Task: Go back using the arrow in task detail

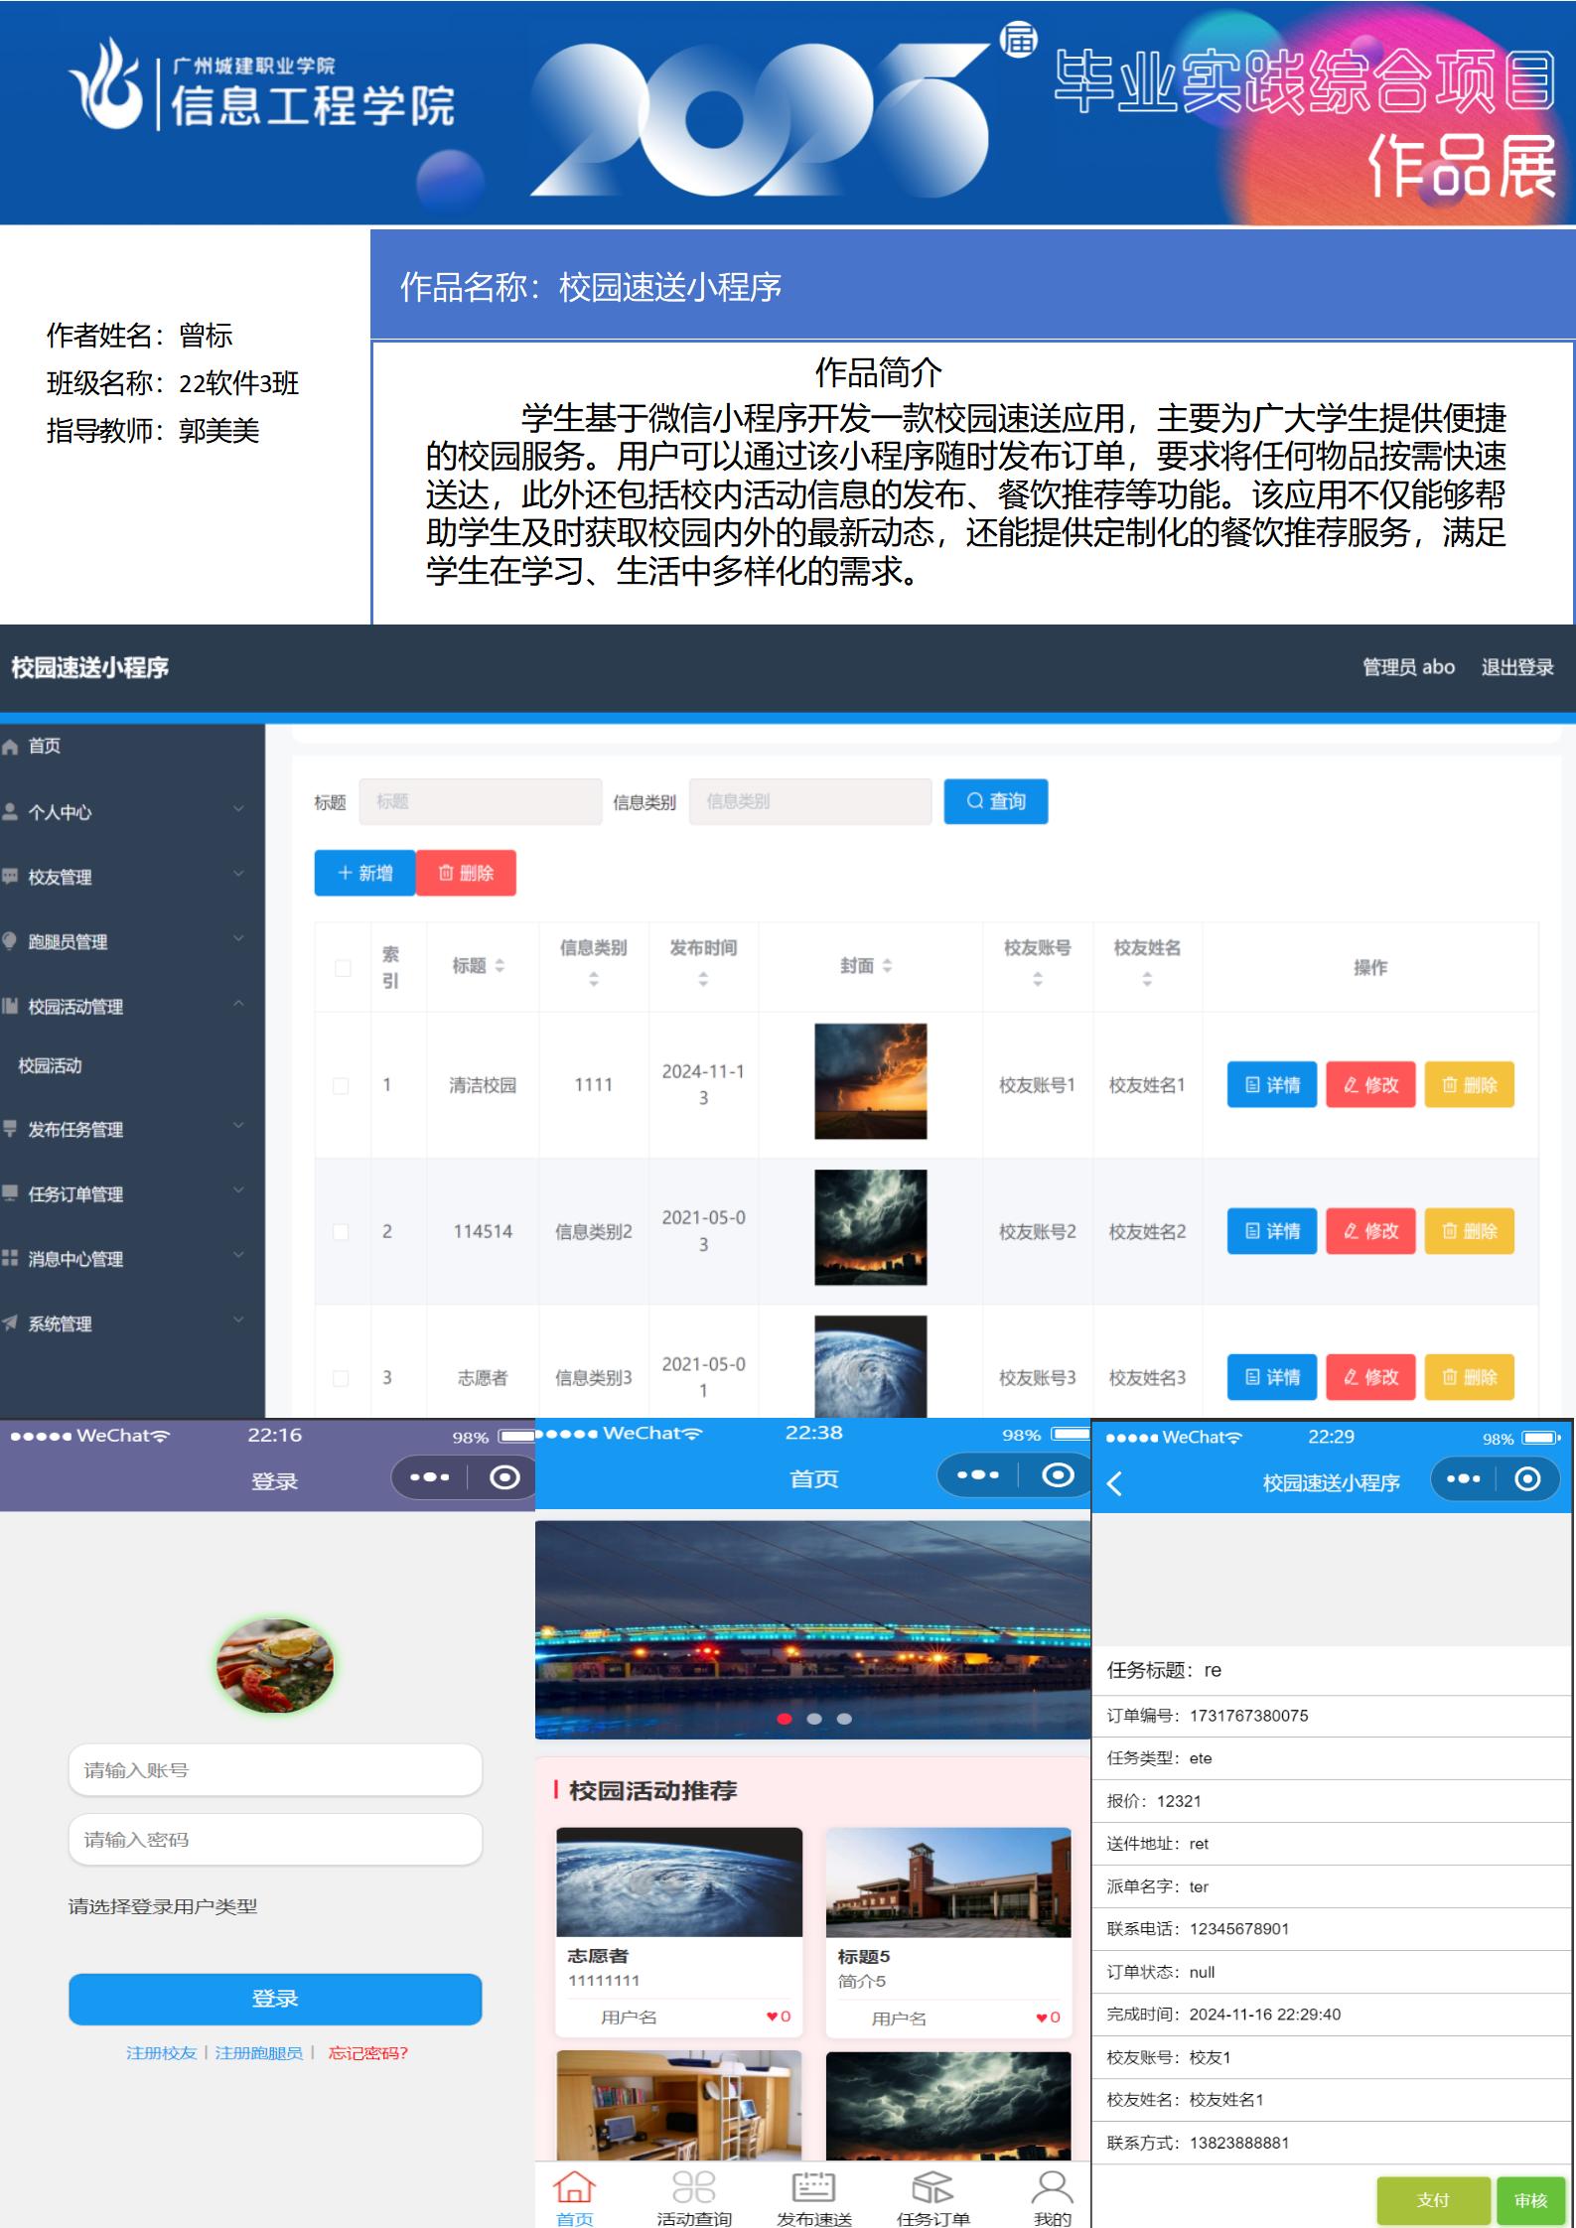Action: click(1115, 1483)
